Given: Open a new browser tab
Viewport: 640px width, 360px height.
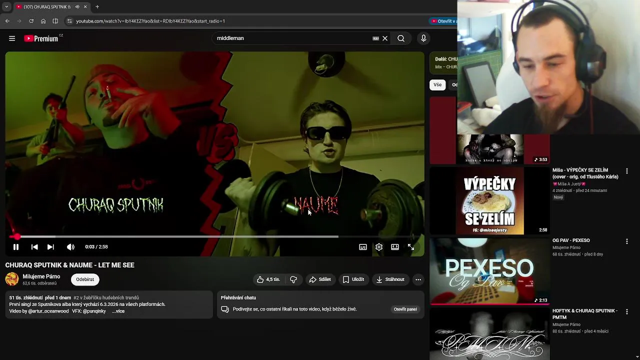Looking at the screenshot, I should 97,7.
